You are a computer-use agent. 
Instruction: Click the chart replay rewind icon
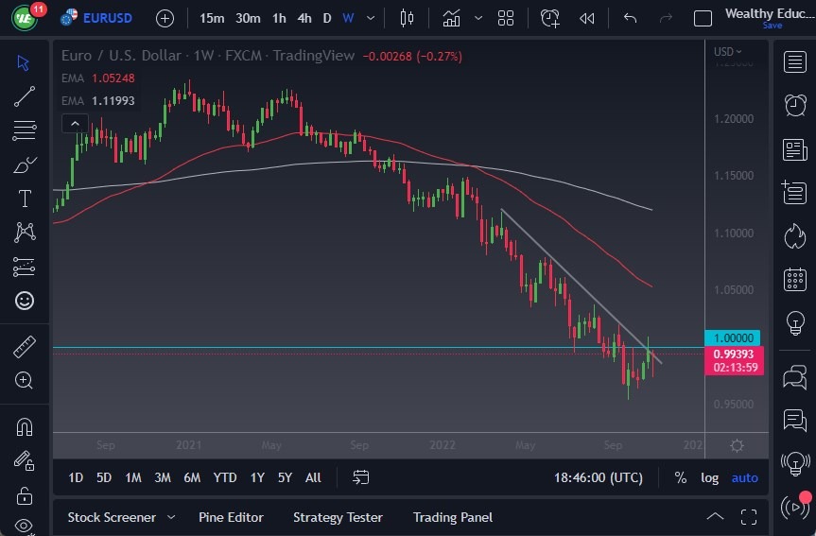pyautogui.click(x=587, y=18)
